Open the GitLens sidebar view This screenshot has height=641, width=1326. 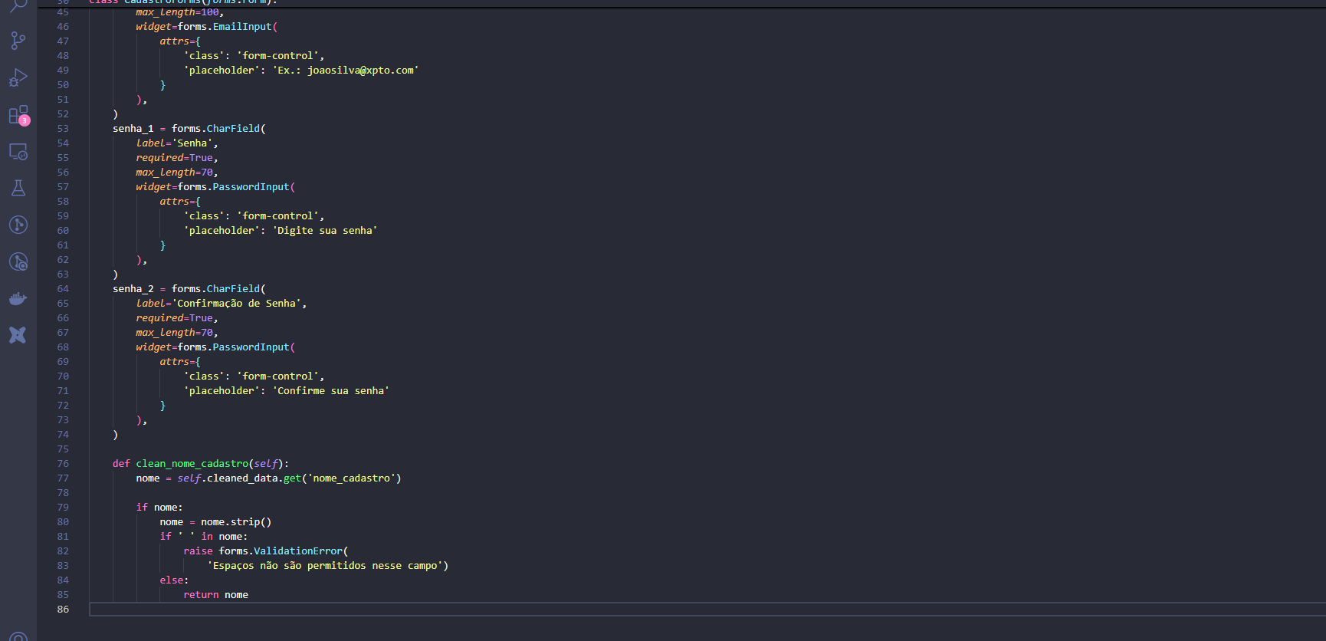pyautogui.click(x=18, y=225)
